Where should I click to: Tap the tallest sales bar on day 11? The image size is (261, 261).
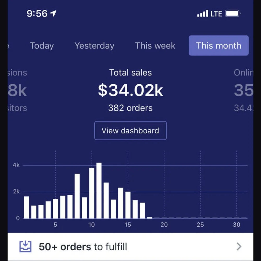click(99, 191)
